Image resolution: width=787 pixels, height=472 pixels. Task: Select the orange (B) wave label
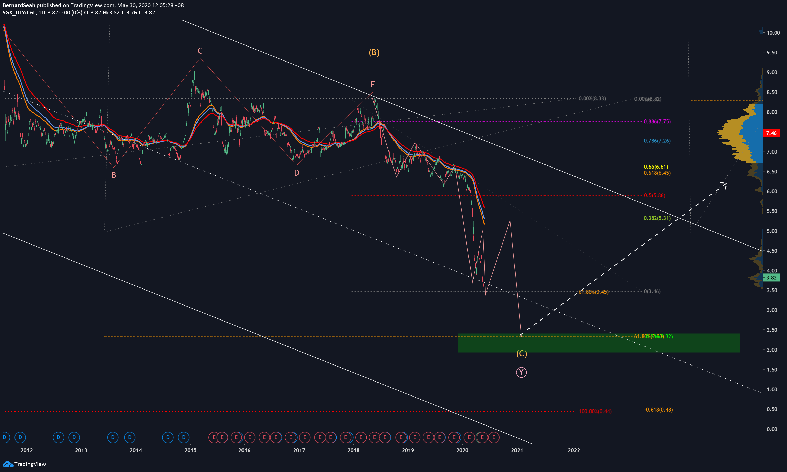(x=374, y=52)
